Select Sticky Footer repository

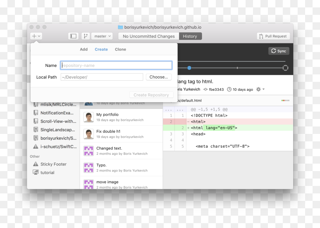tap(54, 164)
